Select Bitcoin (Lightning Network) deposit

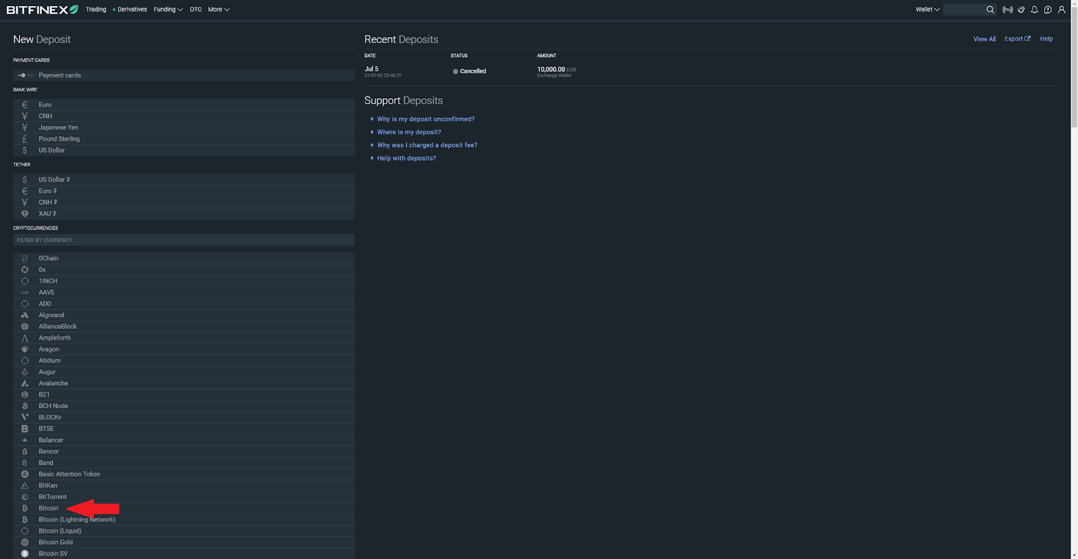coord(183,519)
